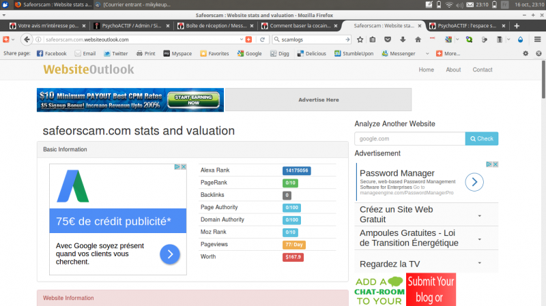This screenshot has height=306, width=546.
Task: Expand the Regardez la TV entry
Action: click(x=479, y=263)
